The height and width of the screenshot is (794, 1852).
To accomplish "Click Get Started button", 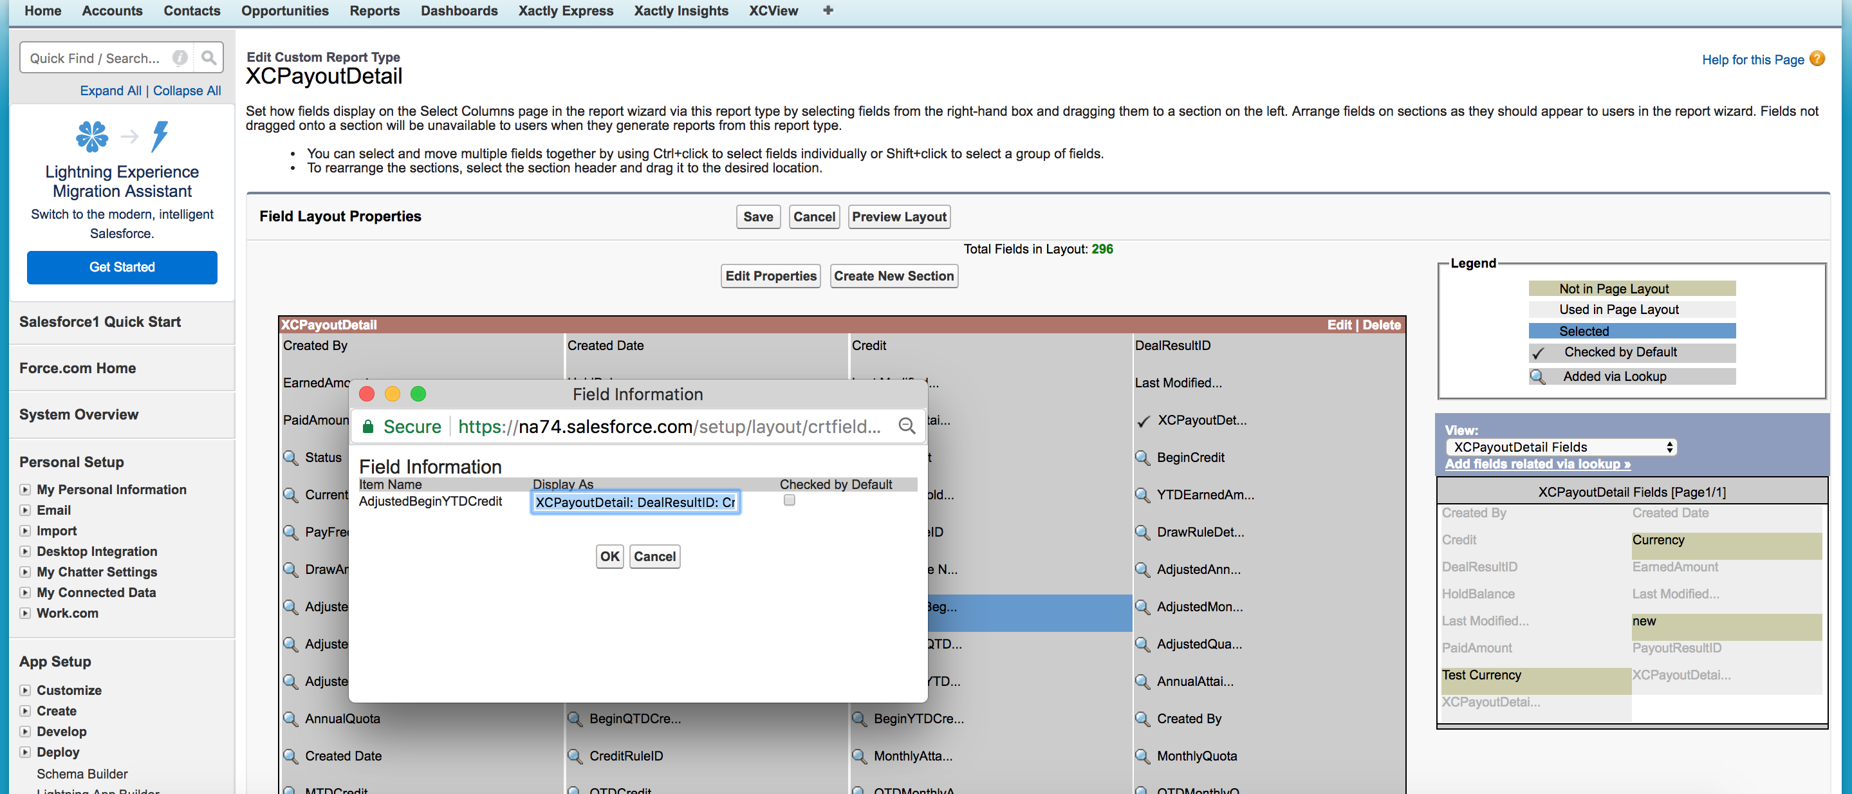I will pos(122,267).
